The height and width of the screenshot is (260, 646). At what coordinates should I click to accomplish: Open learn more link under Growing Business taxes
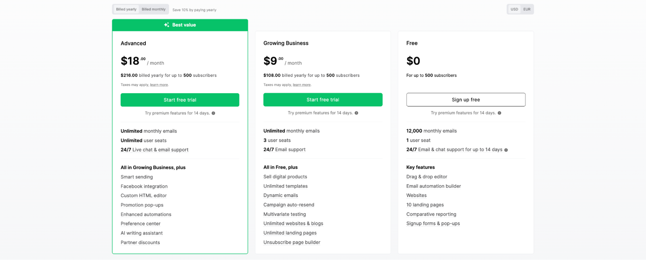coord(302,85)
